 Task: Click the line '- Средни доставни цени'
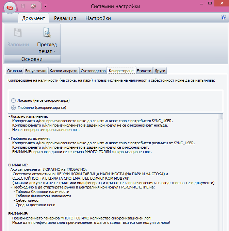pos(34,205)
